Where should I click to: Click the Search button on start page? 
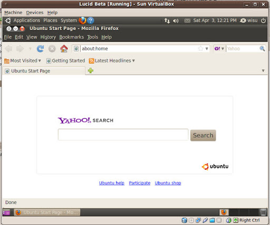[203, 135]
